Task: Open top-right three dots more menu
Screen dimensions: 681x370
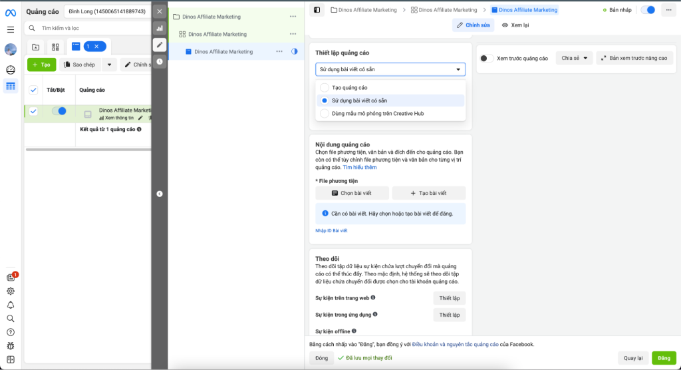Action: [x=669, y=10]
